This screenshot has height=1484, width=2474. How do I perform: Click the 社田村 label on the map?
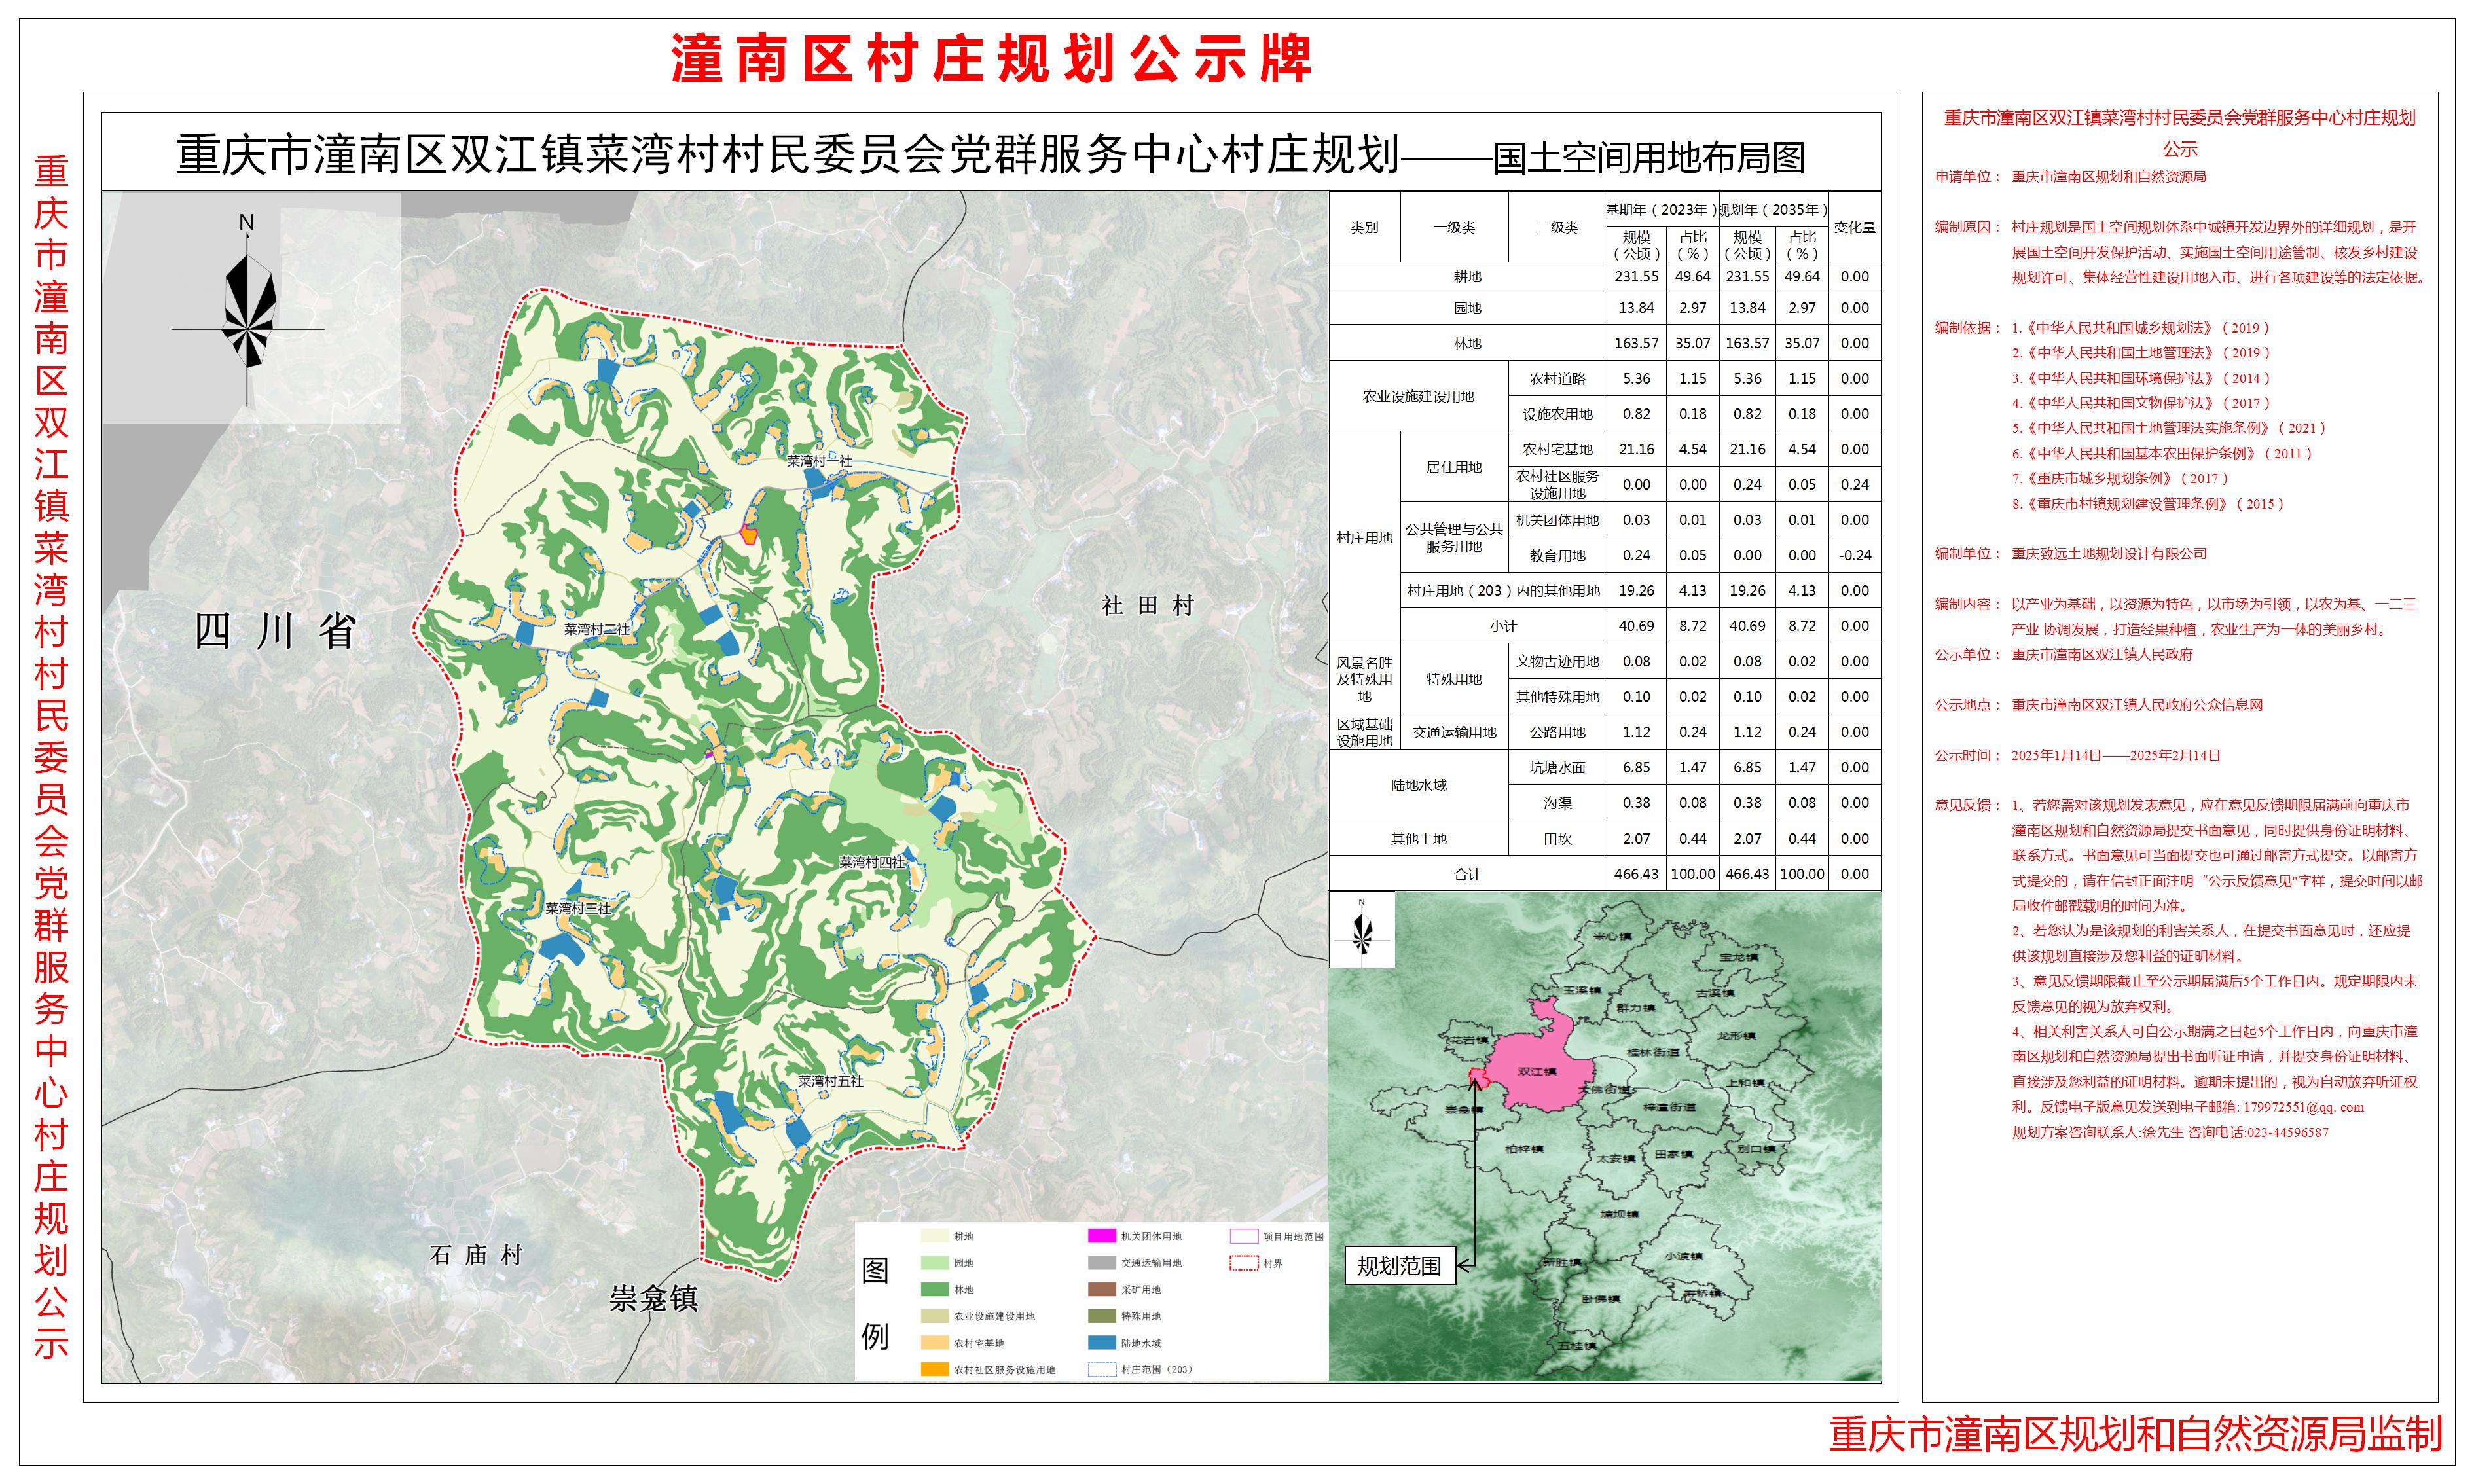pos(1148,605)
